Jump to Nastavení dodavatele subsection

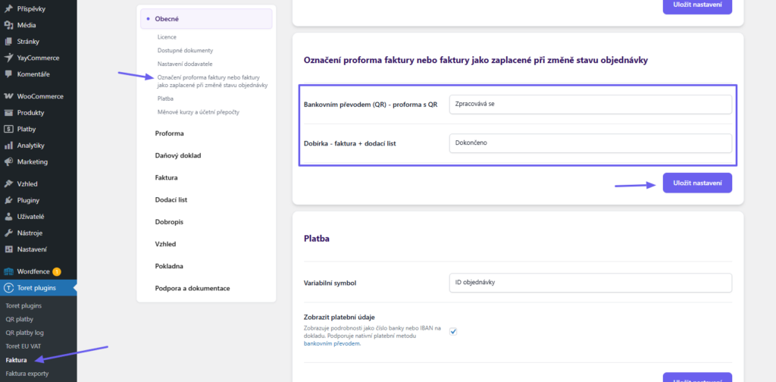[x=185, y=64]
